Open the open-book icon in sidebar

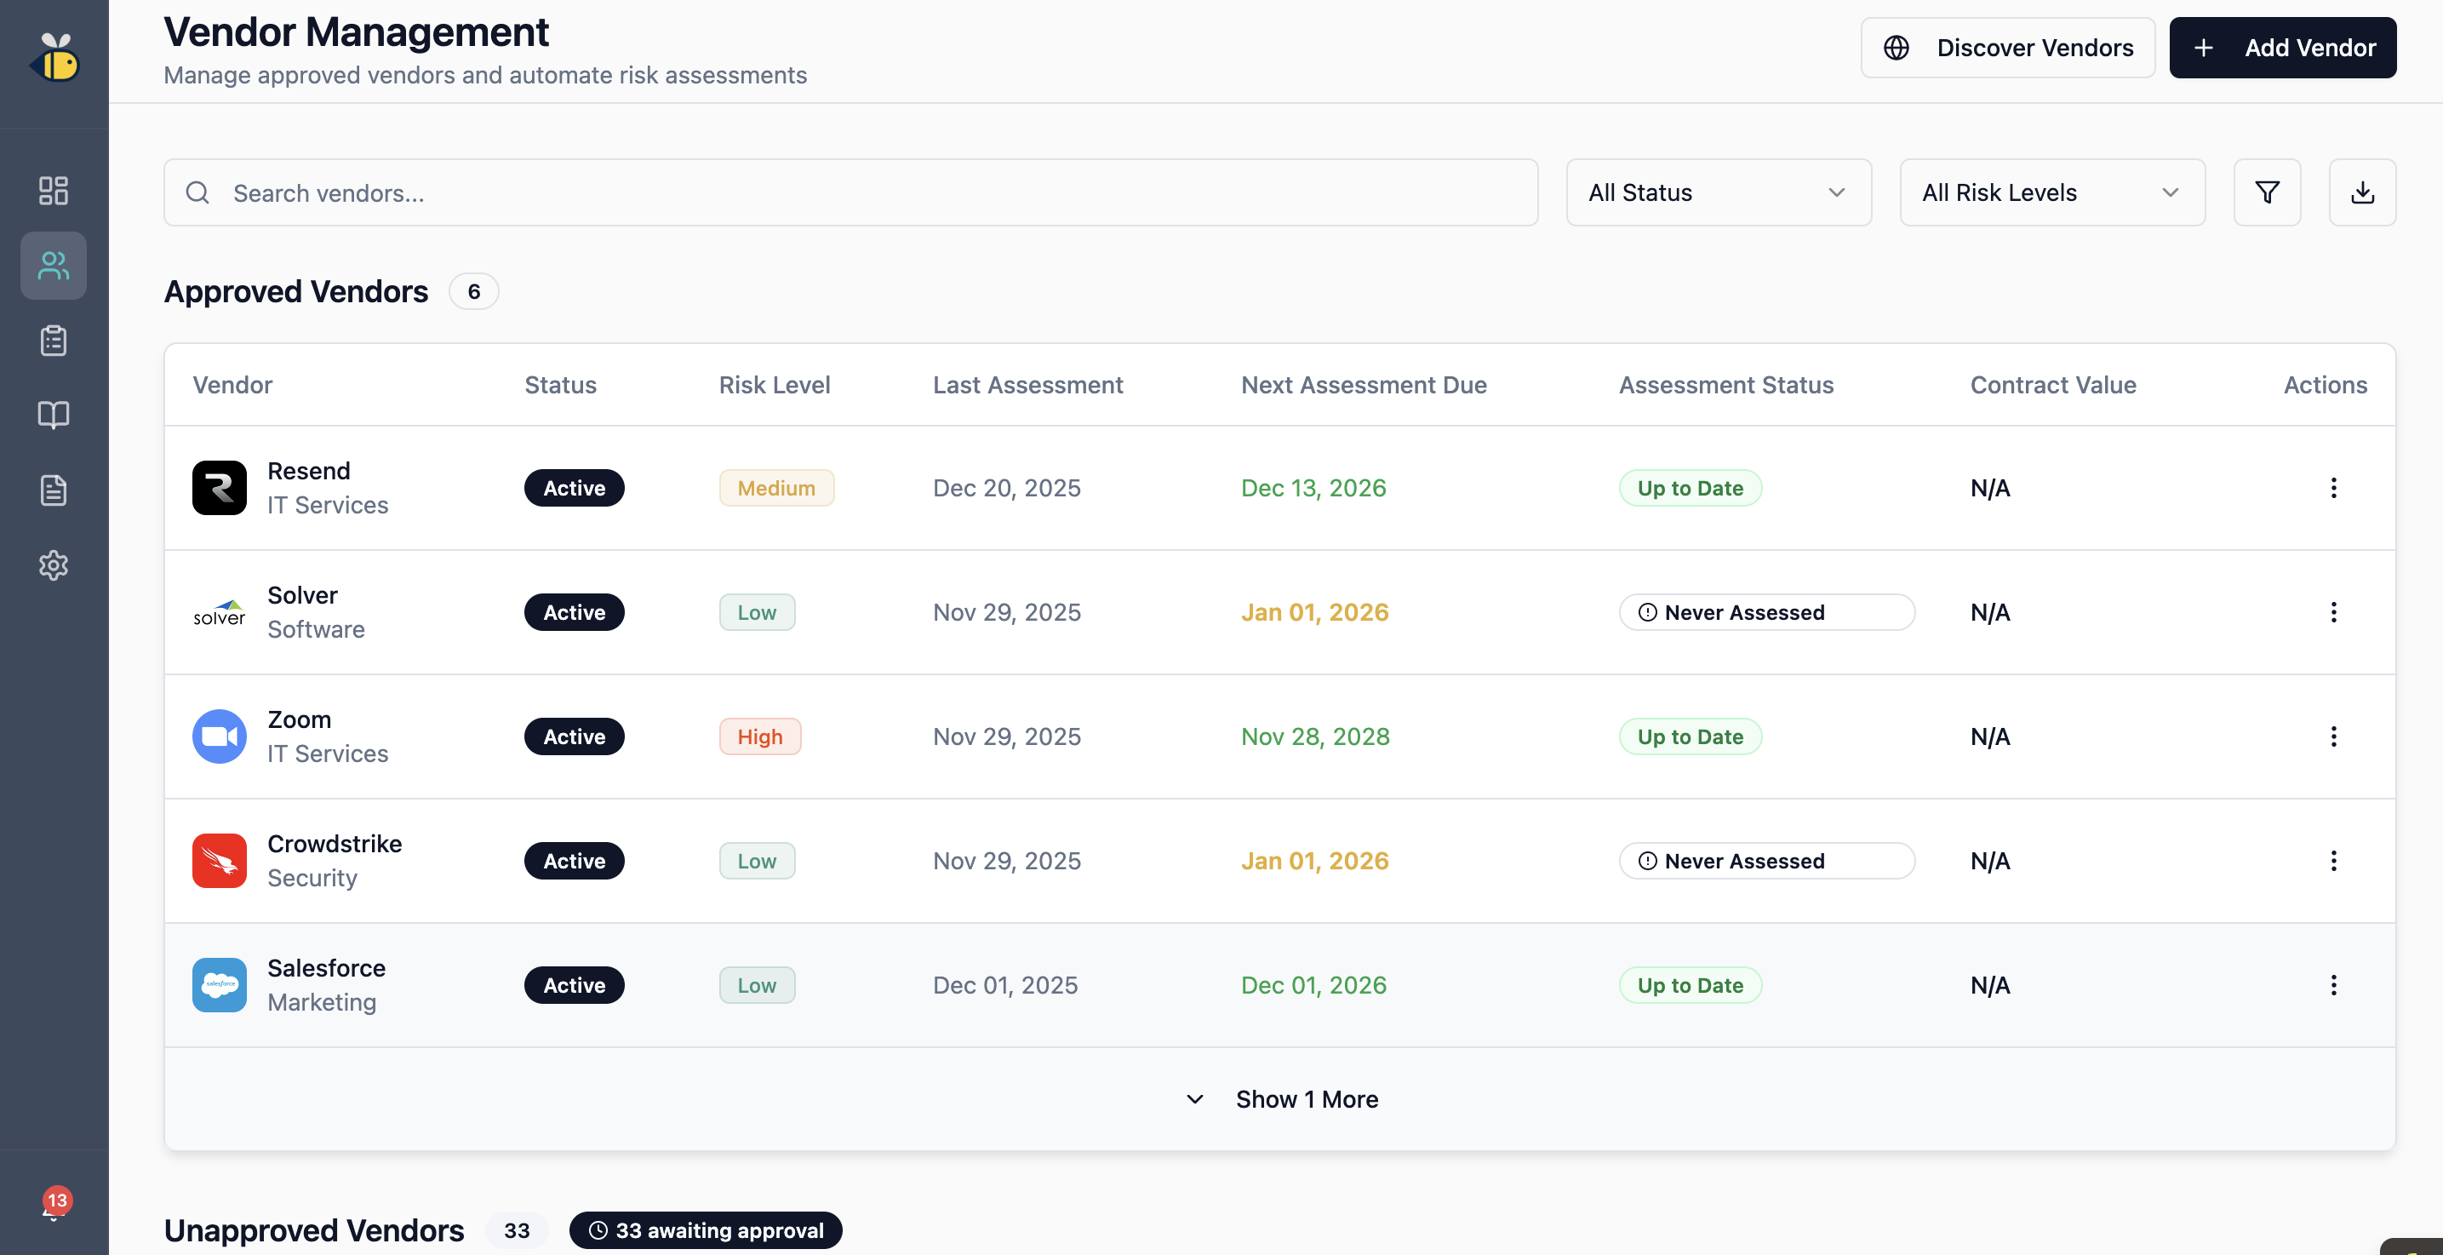point(53,415)
